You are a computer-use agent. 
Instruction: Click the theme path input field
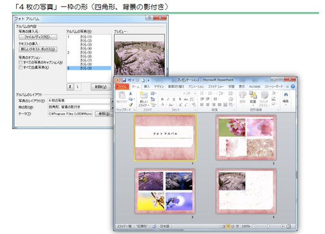[x=70, y=113]
